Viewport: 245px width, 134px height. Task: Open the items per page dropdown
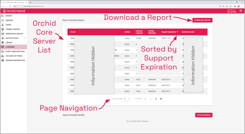(x=127, y=99)
